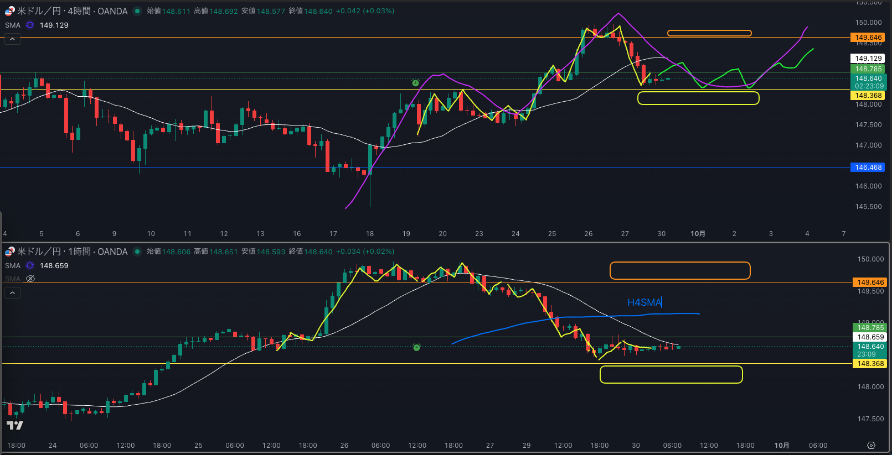This screenshot has height=455, width=892.
Task: Click the SMA refresh icon in upper chart
Action: click(x=30, y=25)
